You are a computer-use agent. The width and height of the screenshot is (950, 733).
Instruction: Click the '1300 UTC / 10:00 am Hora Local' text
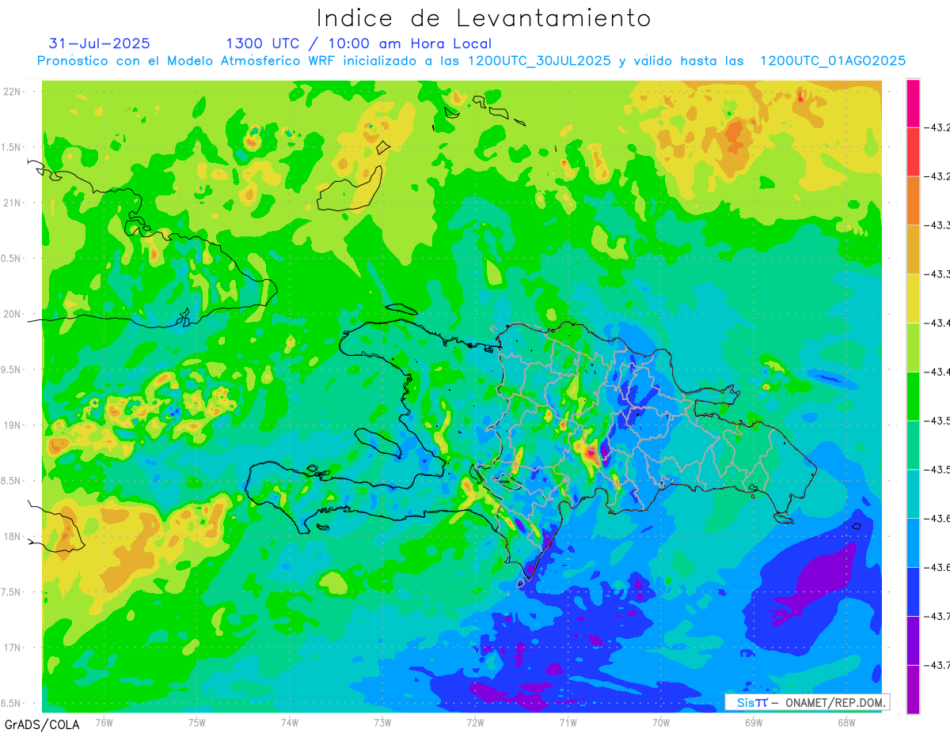tap(359, 43)
